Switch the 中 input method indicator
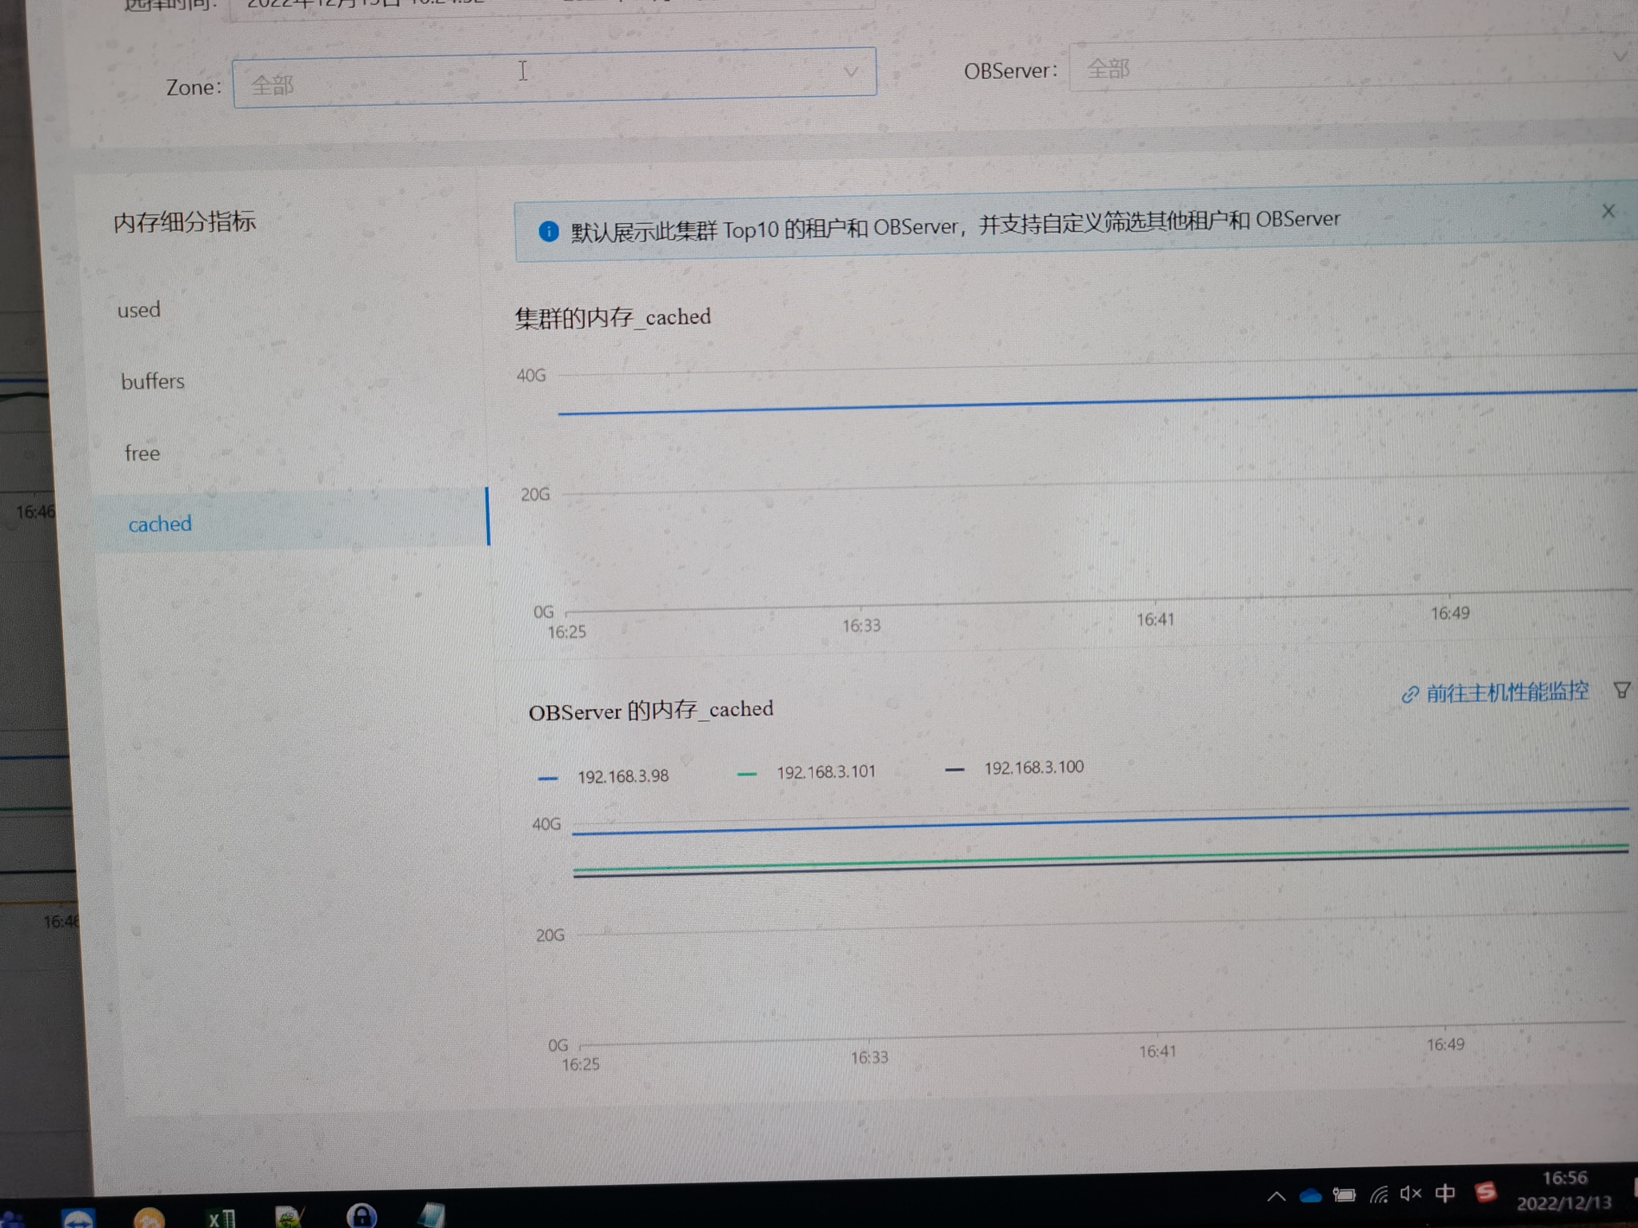Viewport: 1638px width, 1228px height. [1444, 1193]
